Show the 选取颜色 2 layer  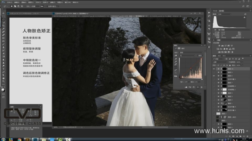click(214, 86)
